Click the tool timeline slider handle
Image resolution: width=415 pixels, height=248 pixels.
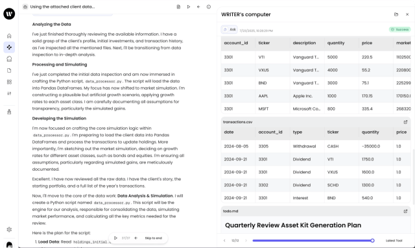point(372,241)
